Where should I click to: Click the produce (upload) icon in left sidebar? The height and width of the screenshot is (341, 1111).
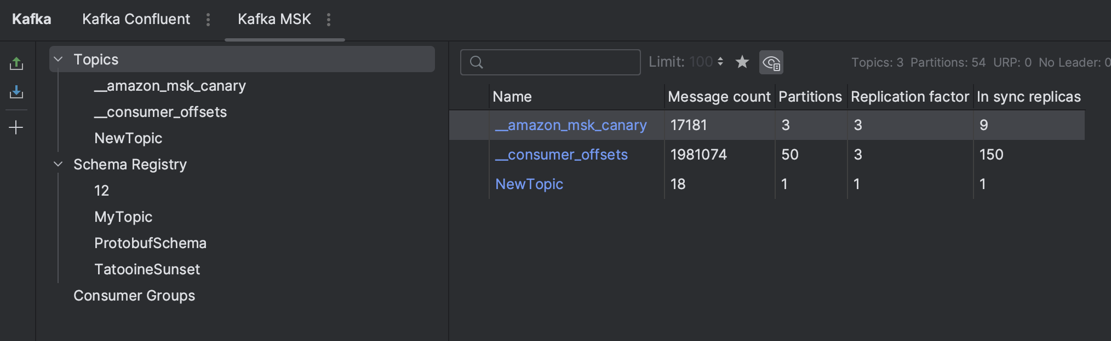click(x=16, y=63)
